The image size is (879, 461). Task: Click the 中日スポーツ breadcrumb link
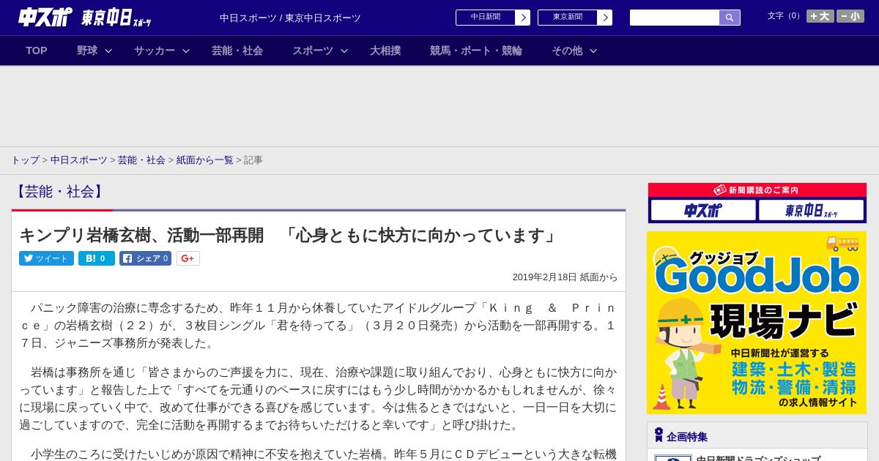[79, 160]
